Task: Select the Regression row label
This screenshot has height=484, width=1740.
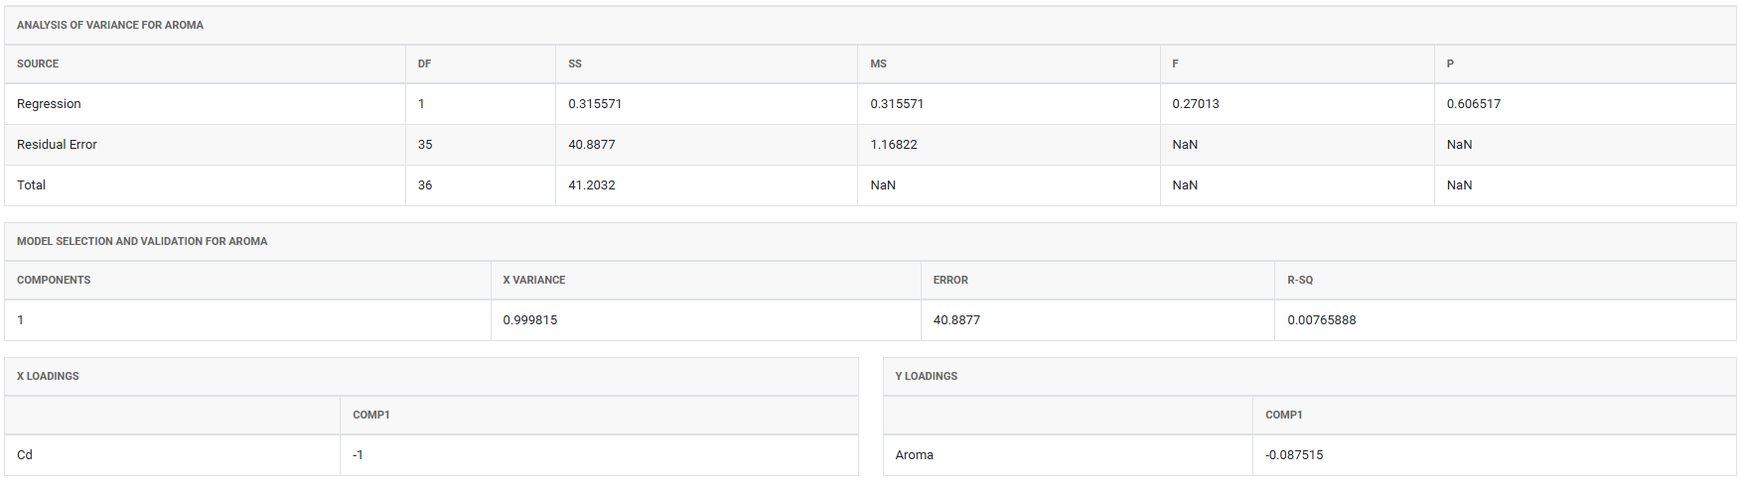Action: (49, 104)
